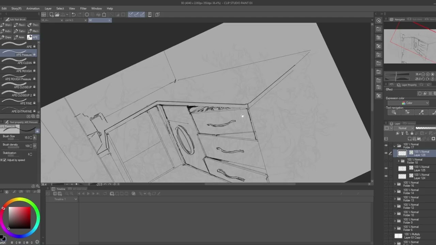Click the delete sub tool trash icon
The image size is (436, 245).
point(37,116)
